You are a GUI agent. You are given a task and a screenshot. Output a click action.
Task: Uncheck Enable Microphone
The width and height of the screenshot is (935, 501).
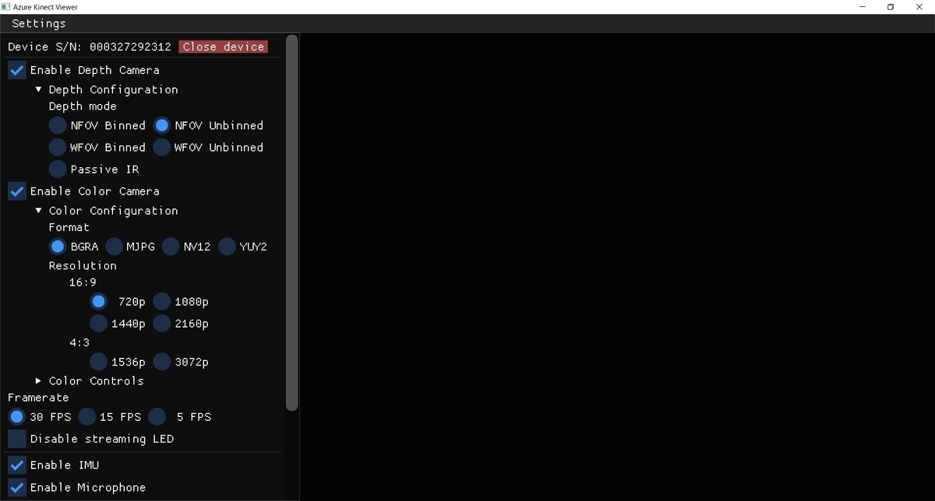click(17, 488)
